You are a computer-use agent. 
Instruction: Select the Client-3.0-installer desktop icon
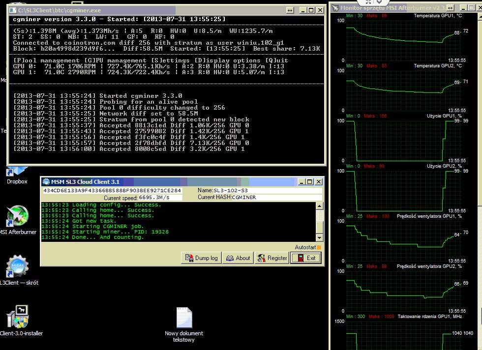coord(19,321)
